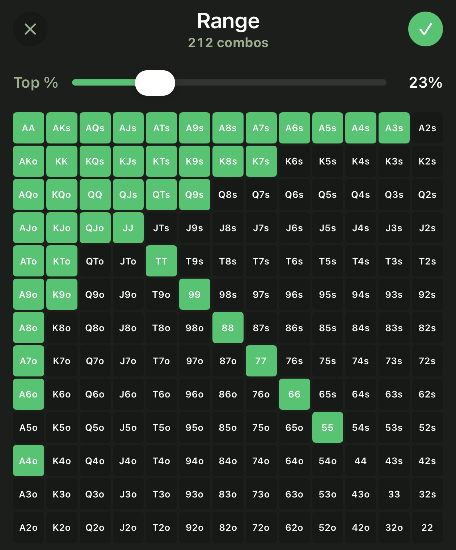Enable the A2s hand cell
This screenshot has width=456, height=550.
coord(427,128)
